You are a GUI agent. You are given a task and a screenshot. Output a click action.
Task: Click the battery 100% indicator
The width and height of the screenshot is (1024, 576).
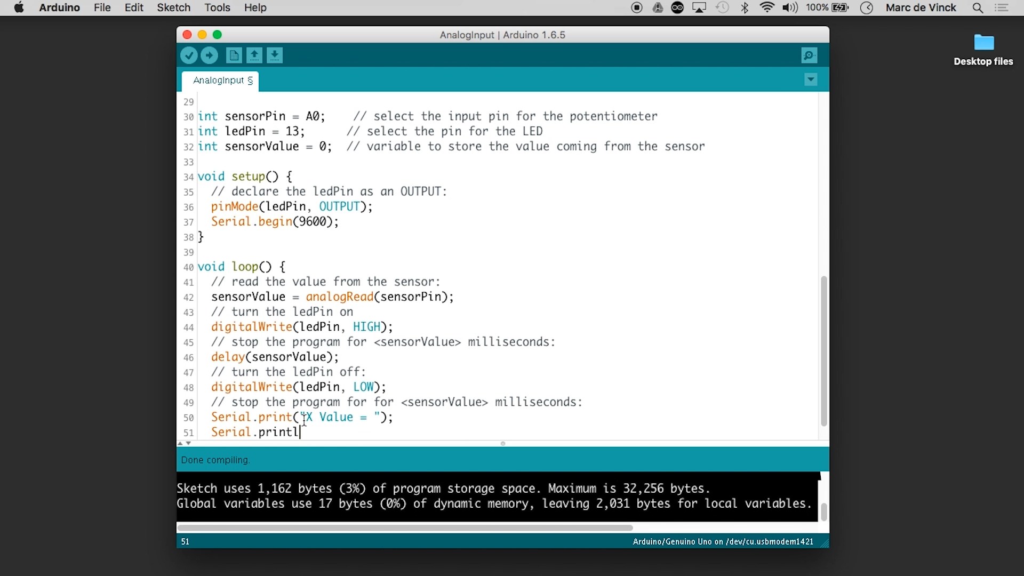coord(828,8)
